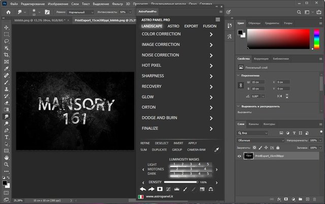Viewport: 325px width, 204px height.
Task: Select the Lasso tool
Action: coord(7,41)
